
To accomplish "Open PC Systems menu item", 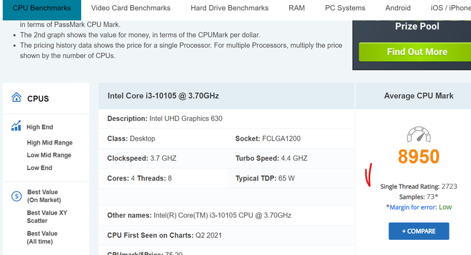I will [345, 8].
